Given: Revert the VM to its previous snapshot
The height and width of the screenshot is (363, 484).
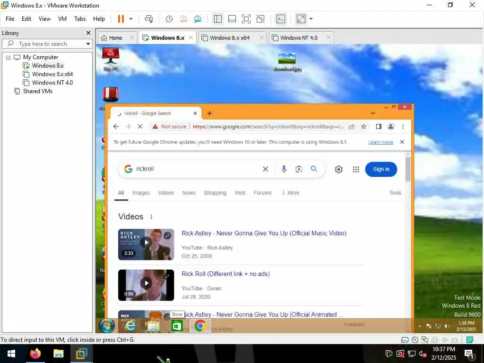Looking at the screenshot, I should (x=183, y=19).
